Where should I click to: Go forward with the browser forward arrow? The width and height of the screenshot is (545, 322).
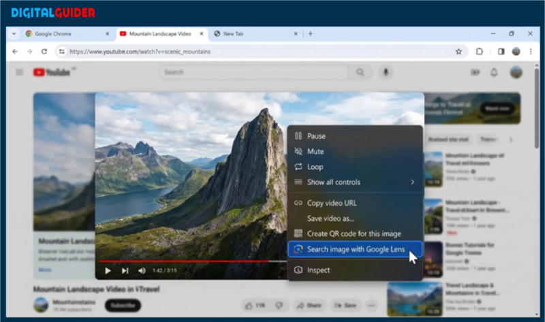tap(29, 52)
